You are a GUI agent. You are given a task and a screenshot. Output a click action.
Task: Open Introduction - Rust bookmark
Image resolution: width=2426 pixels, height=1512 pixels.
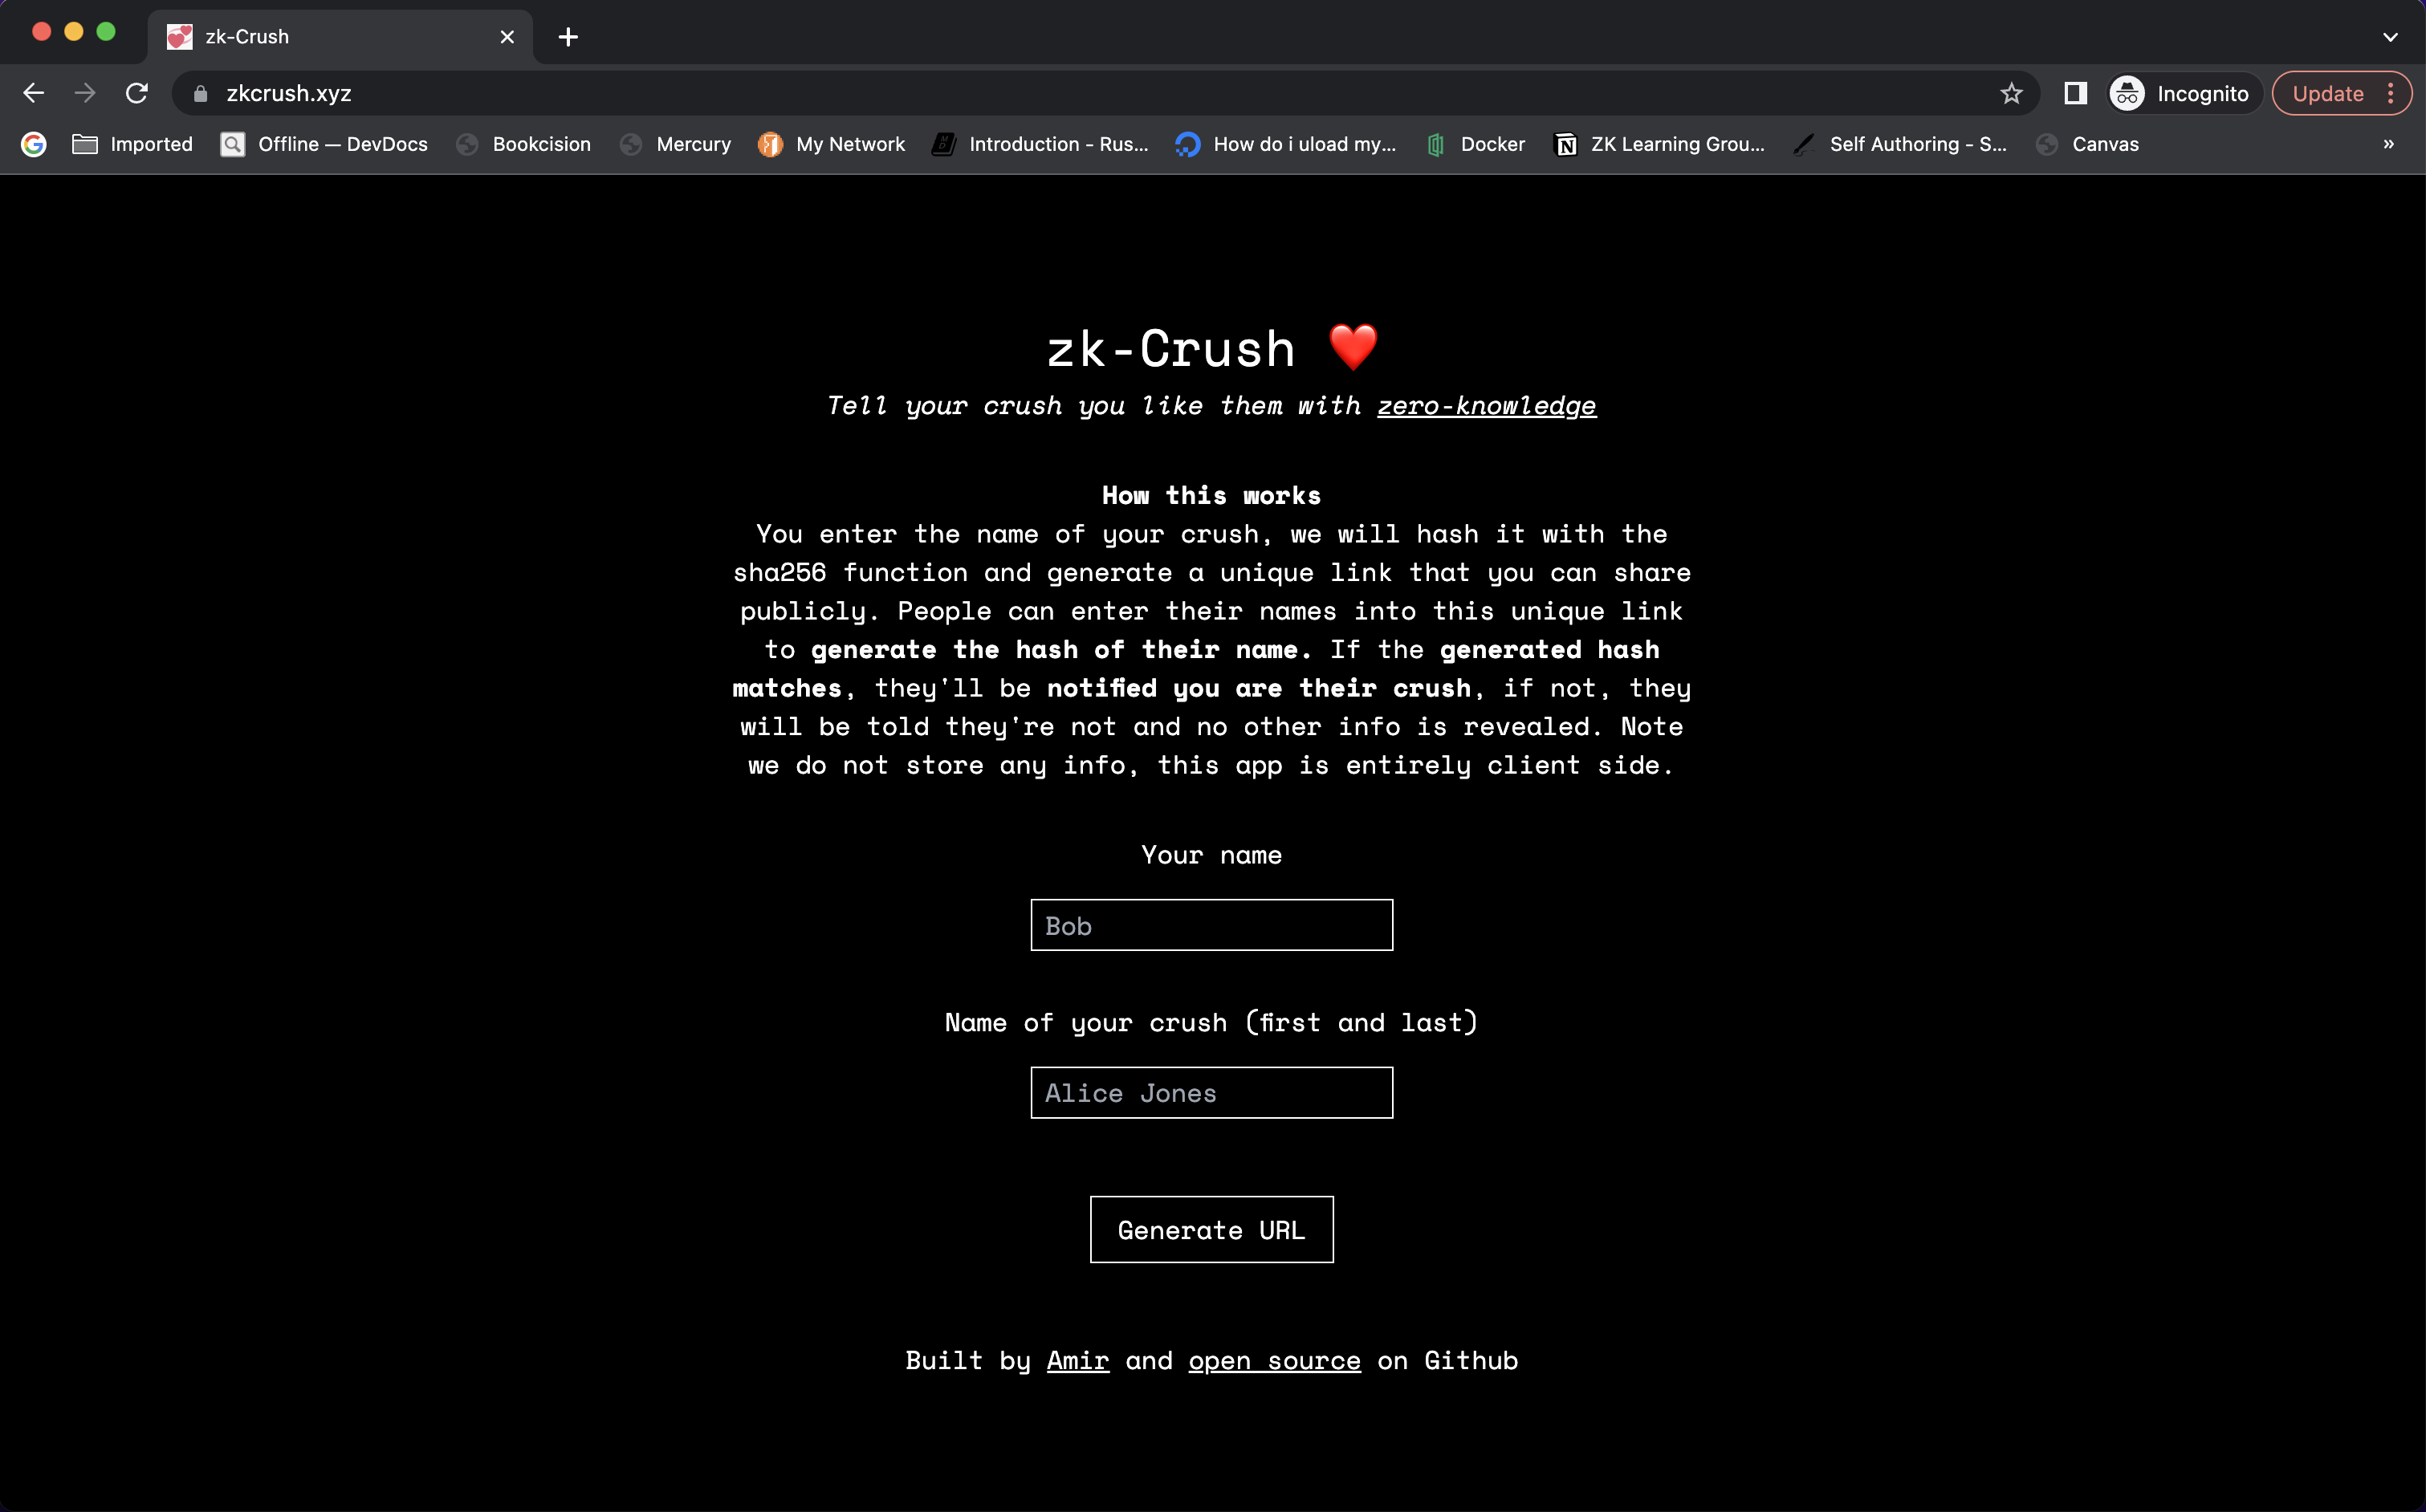[x=1040, y=144]
